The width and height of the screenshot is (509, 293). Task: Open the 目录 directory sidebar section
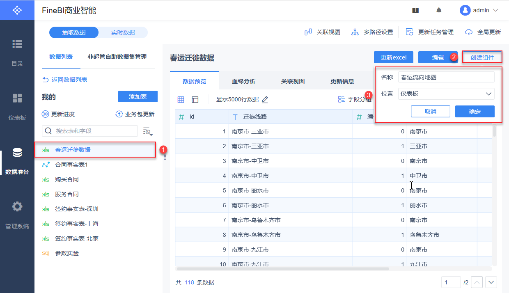[17, 53]
